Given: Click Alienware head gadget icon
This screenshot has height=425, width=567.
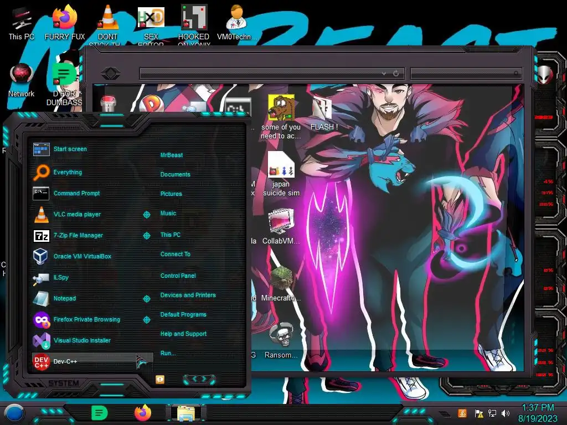Looking at the screenshot, I should click(x=545, y=74).
